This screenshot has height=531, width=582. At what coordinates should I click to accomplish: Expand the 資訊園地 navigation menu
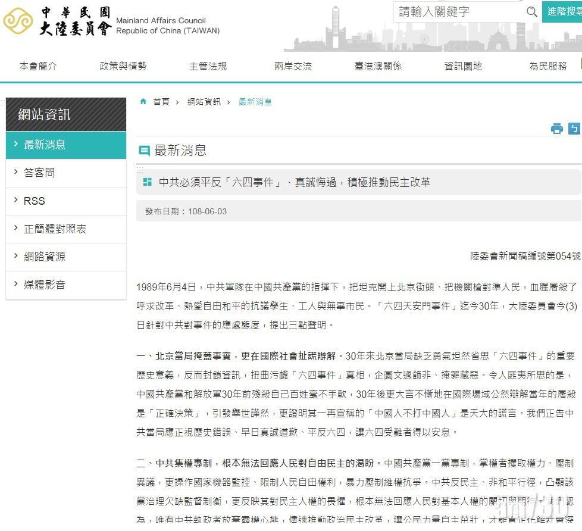(462, 66)
